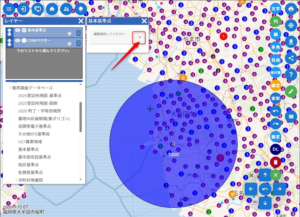Click the printer icon

tap(291, 9)
